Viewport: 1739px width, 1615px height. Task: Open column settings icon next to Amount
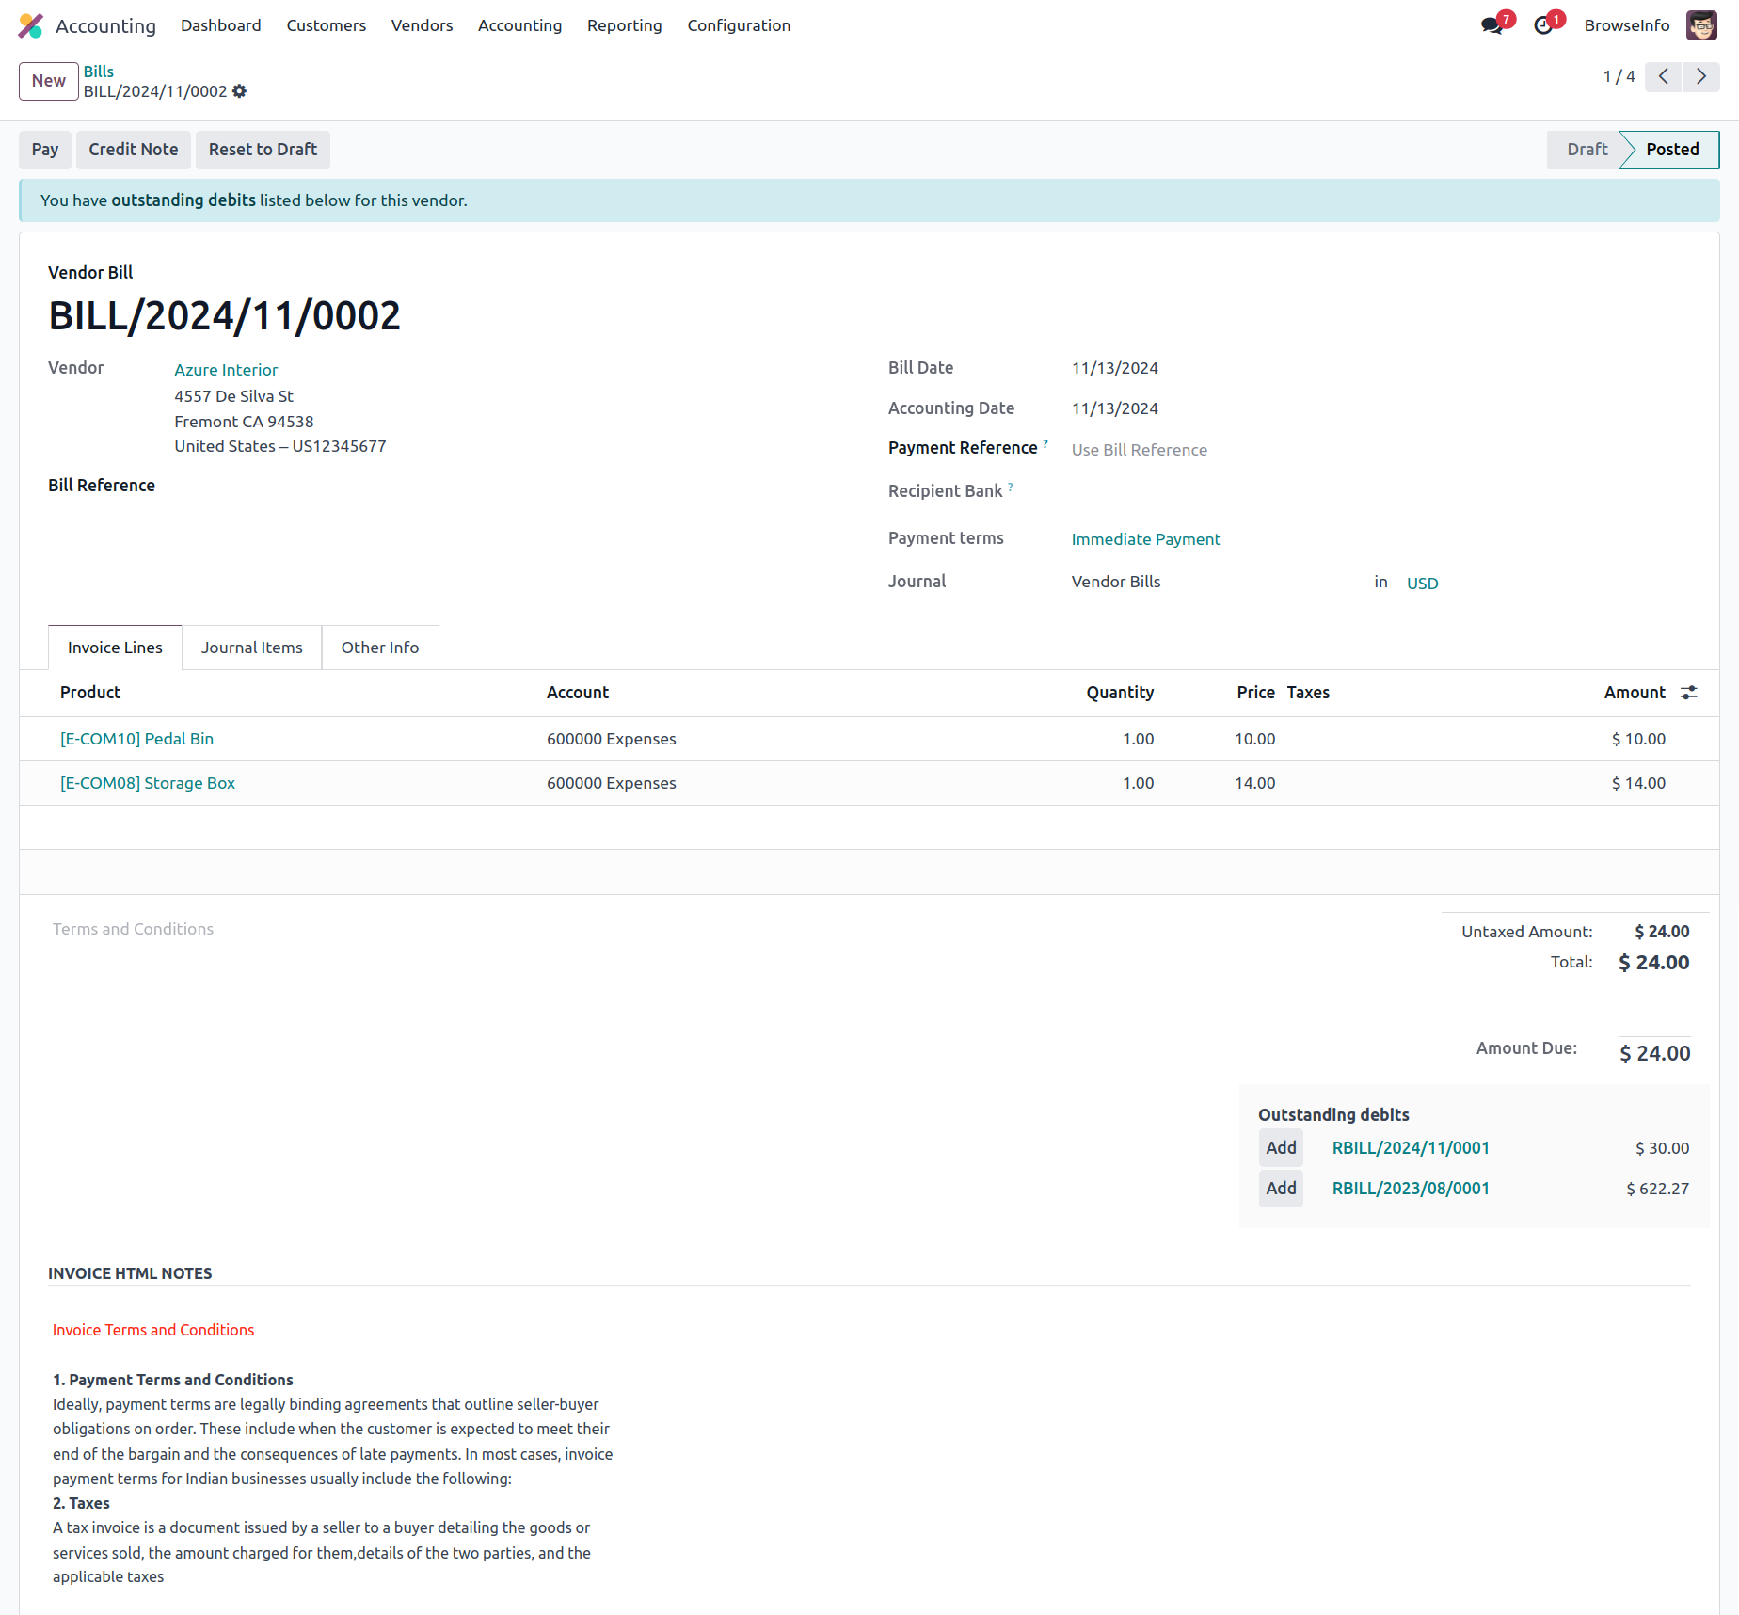click(1689, 693)
